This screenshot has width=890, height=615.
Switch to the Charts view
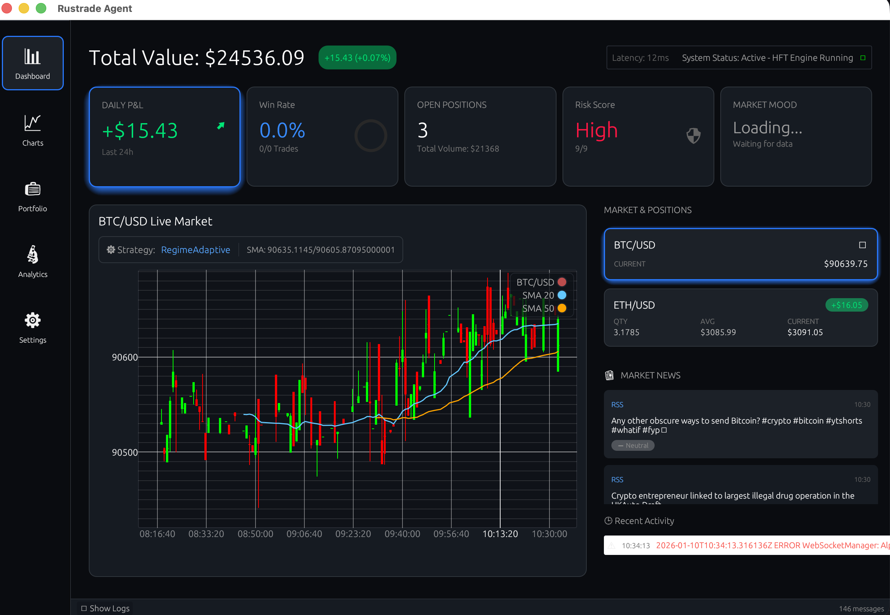pyautogui.click(x=33, y=130)
